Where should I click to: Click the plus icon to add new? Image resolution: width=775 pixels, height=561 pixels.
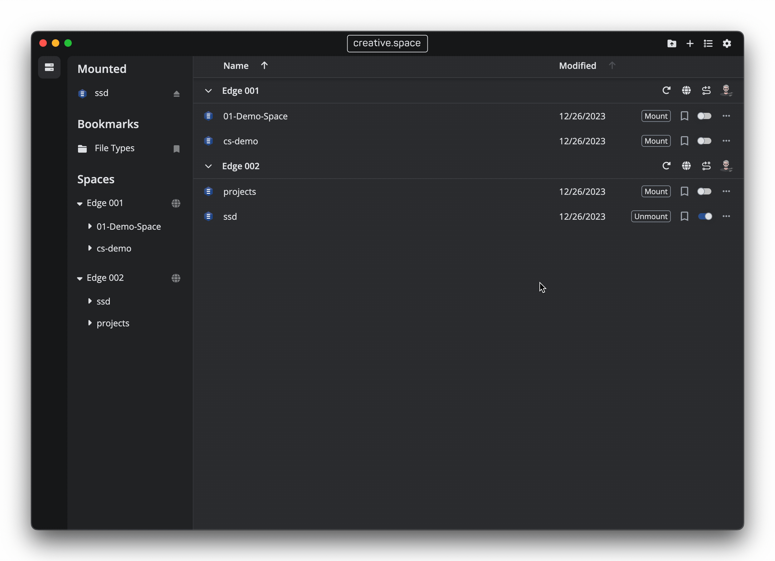(690, 43)
